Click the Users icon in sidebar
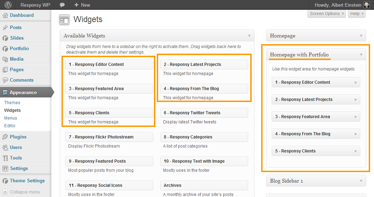 [x=5, y=148]
